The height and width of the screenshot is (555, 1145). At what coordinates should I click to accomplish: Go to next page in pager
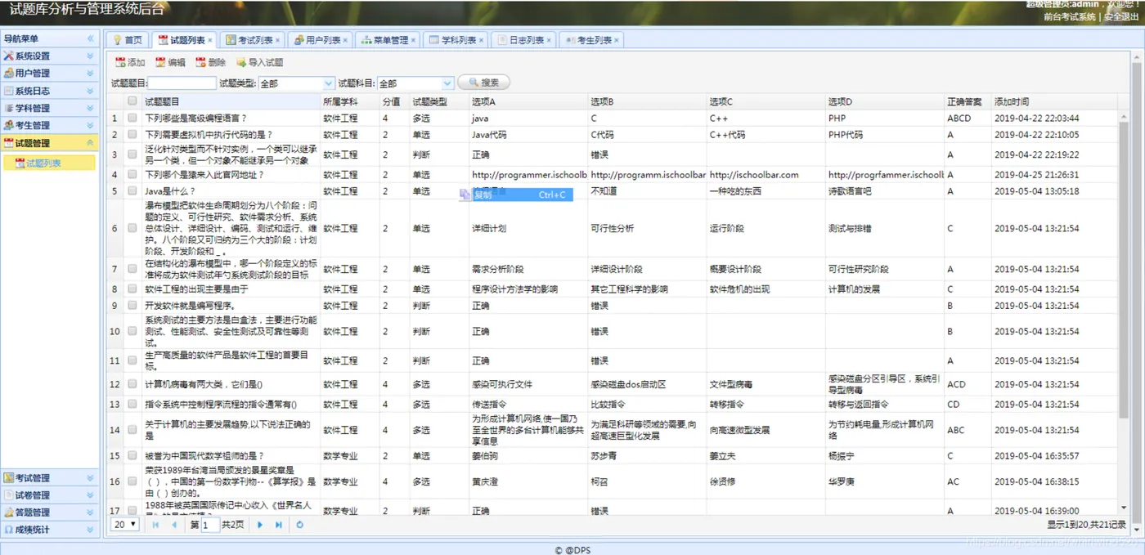point(260,525)
